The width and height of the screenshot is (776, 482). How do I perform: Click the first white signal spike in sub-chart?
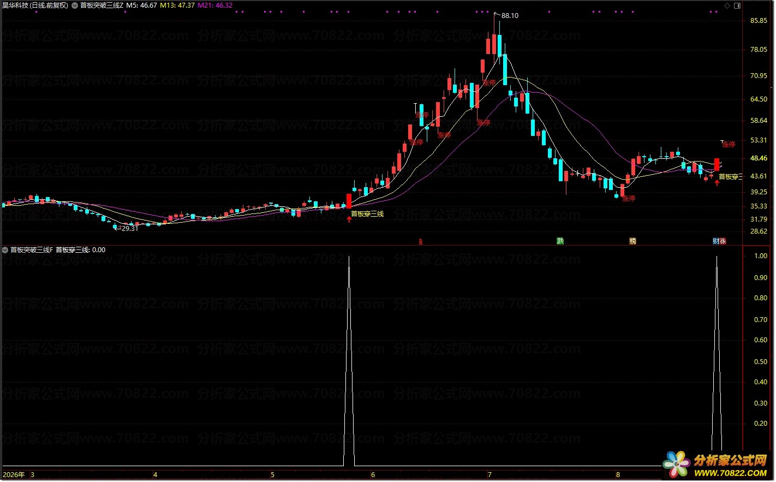click(349, 360)
